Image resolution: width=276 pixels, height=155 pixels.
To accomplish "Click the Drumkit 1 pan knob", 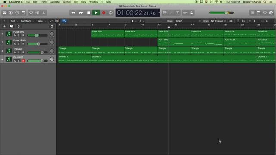I will click(52, 59).
